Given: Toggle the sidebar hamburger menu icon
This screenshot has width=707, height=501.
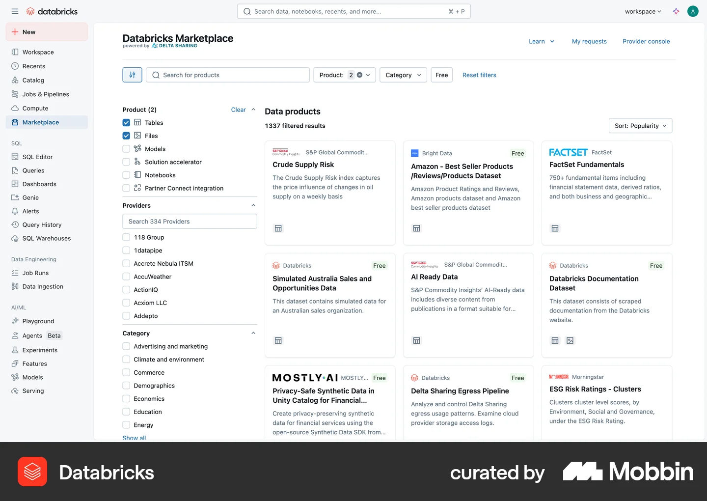Looking at the screenshot, I should 15,11.
